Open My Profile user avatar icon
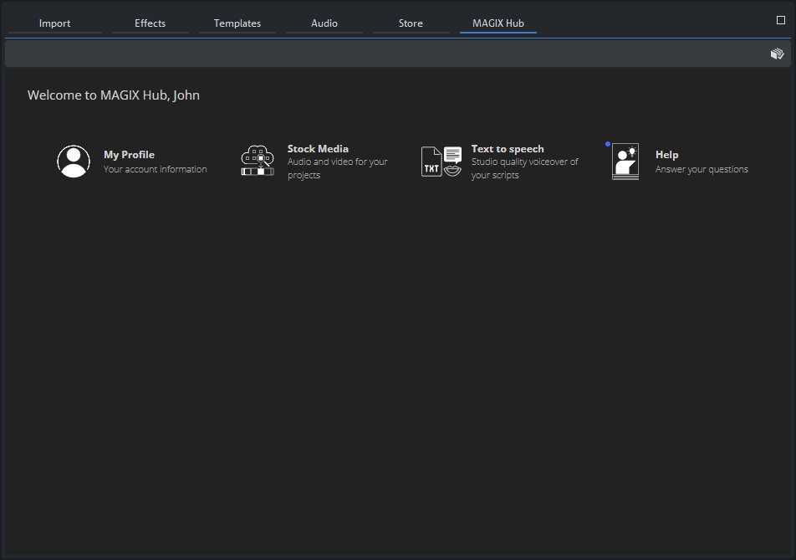Screen dimensions: 796x560 74,162
